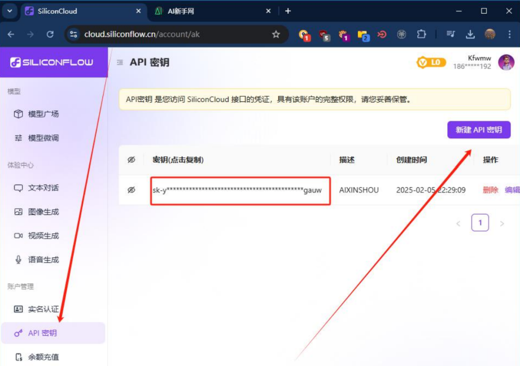The height and width of the screenshot is (366, 520).
Task: Open the browser three-dot menu
Action: [x=510, y=34]
